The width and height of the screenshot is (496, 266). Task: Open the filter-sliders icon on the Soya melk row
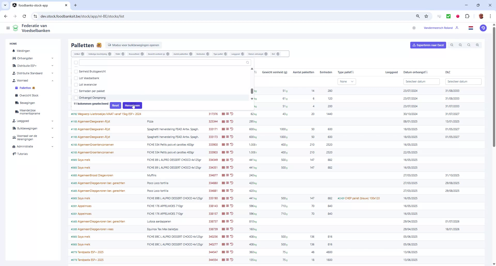tap(227, 160)
